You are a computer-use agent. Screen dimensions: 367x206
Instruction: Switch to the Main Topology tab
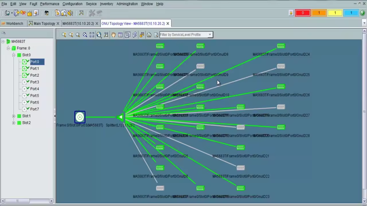(x=44, y=23)
